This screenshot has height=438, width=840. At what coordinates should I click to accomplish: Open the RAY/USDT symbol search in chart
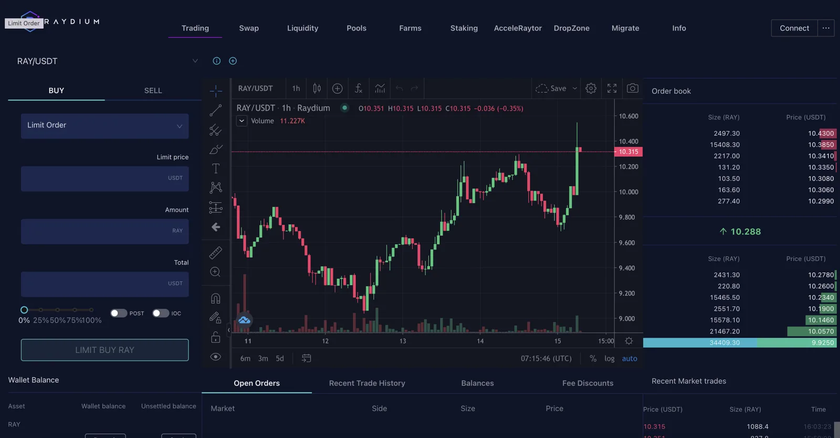255,88
